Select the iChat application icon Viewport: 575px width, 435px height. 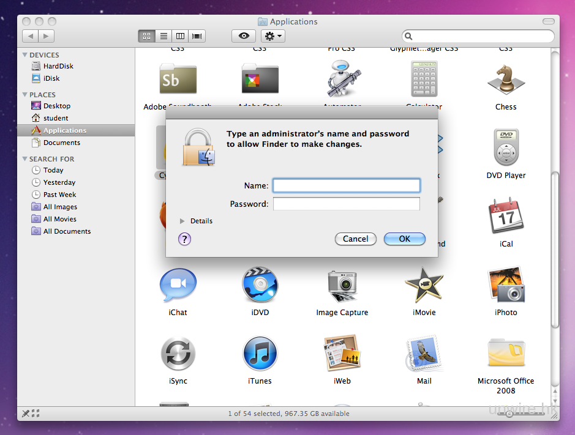click(178, 285)
